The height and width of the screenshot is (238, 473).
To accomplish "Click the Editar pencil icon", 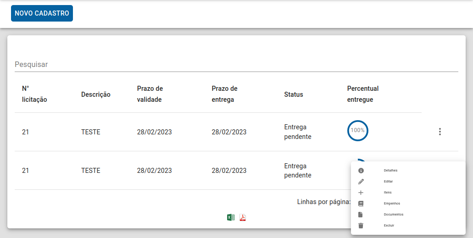I will (361, 182).
